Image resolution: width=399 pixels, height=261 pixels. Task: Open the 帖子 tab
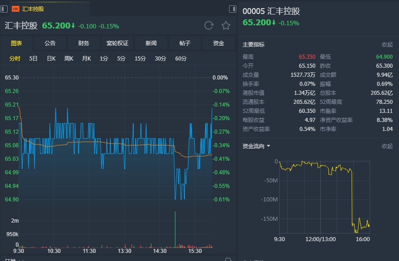185,43
